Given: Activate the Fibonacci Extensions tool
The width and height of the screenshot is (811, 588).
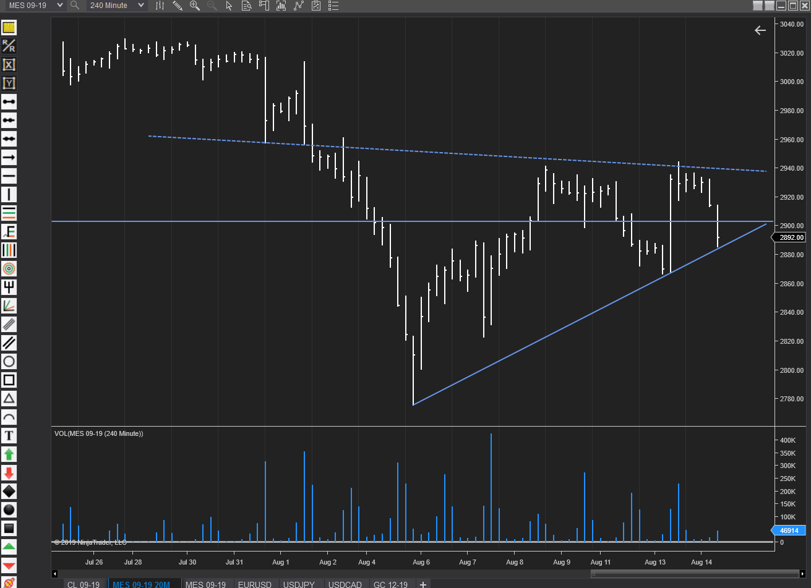Looking at the screenshot, I should tap(9, 231).
